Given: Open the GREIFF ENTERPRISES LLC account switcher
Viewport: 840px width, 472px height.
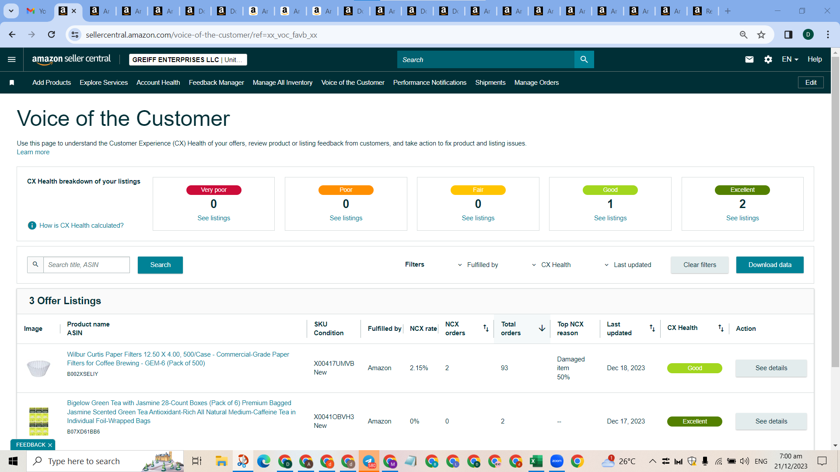Looking at the screenshot, I should (x=188, y=59).
